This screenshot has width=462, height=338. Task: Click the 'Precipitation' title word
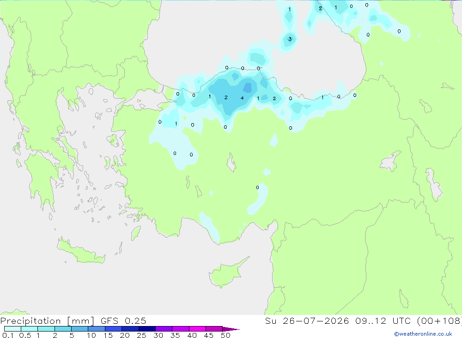point(30,321)
